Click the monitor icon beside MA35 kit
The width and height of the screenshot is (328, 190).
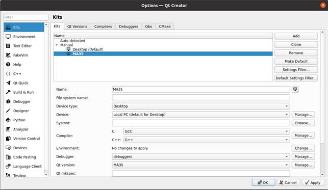tap(68, 53)
